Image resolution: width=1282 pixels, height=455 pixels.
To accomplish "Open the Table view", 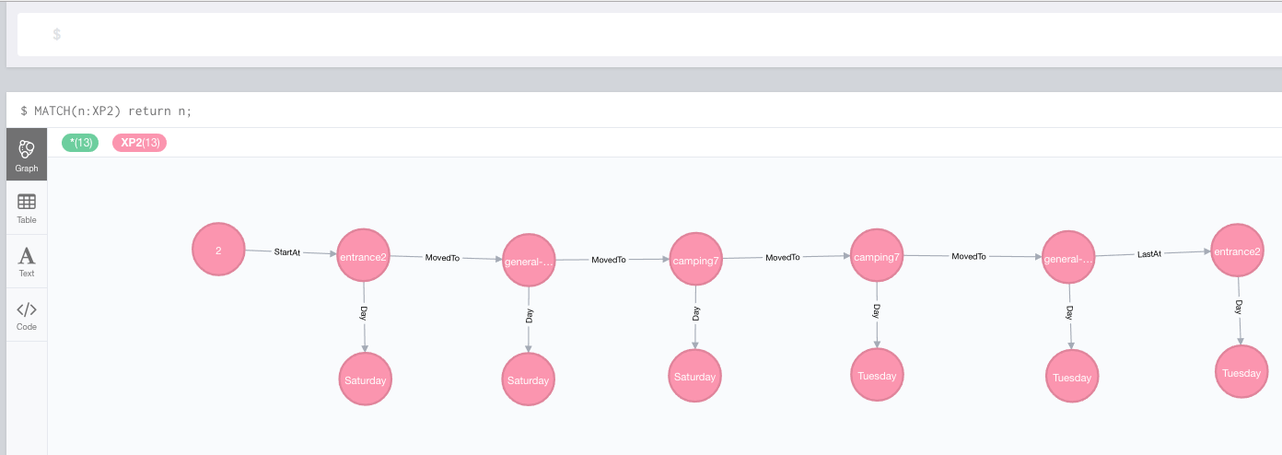I will coord(27,207).
